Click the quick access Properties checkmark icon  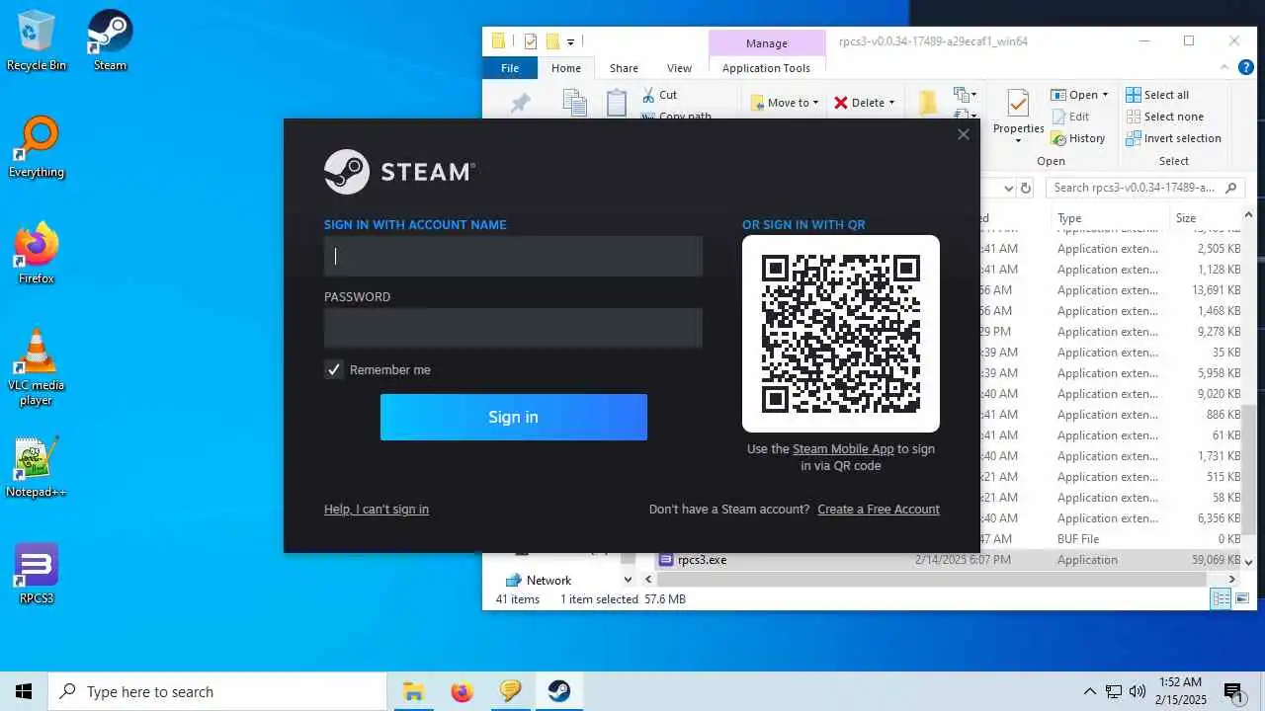[x=531, y=41]
